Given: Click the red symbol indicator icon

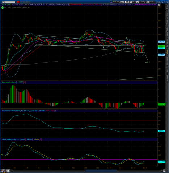Looking at the screenshot, I should 18,2.
